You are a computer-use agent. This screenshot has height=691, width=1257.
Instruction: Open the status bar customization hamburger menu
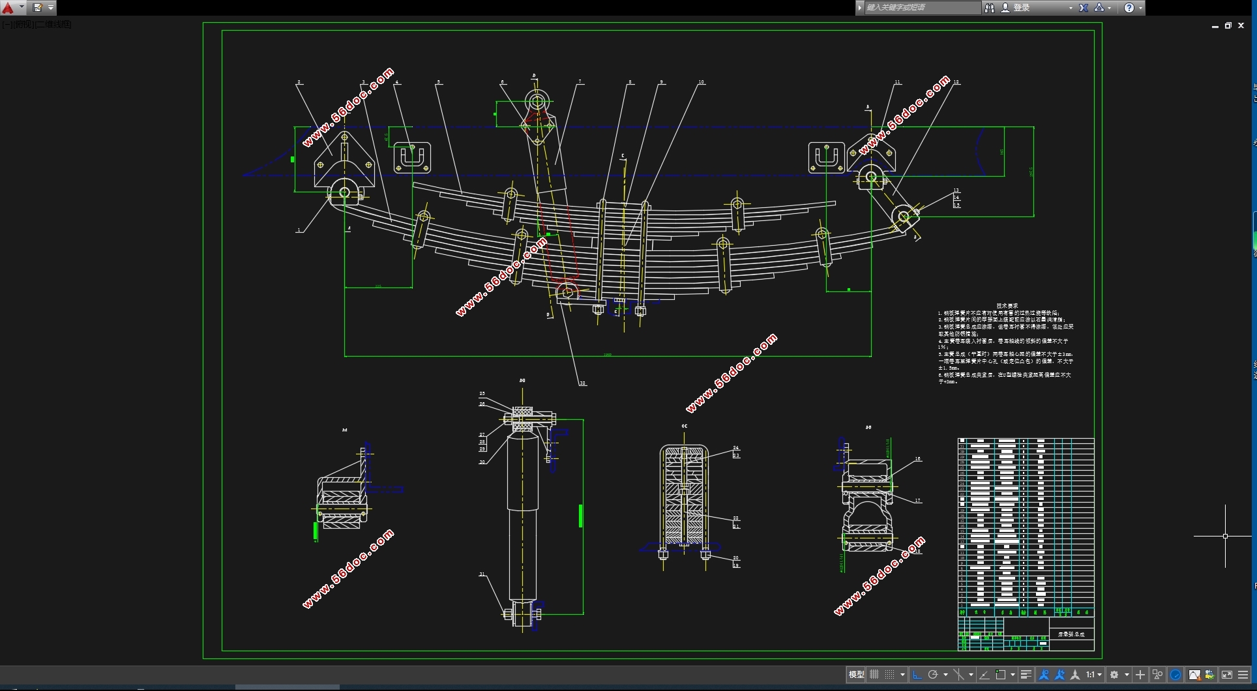point(1243,675)
